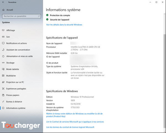Click the Système d'exploitation 64 bits value

[84, 68]
